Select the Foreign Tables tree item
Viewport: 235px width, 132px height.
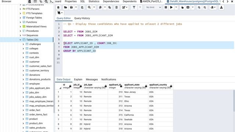[x=34, y=18]
